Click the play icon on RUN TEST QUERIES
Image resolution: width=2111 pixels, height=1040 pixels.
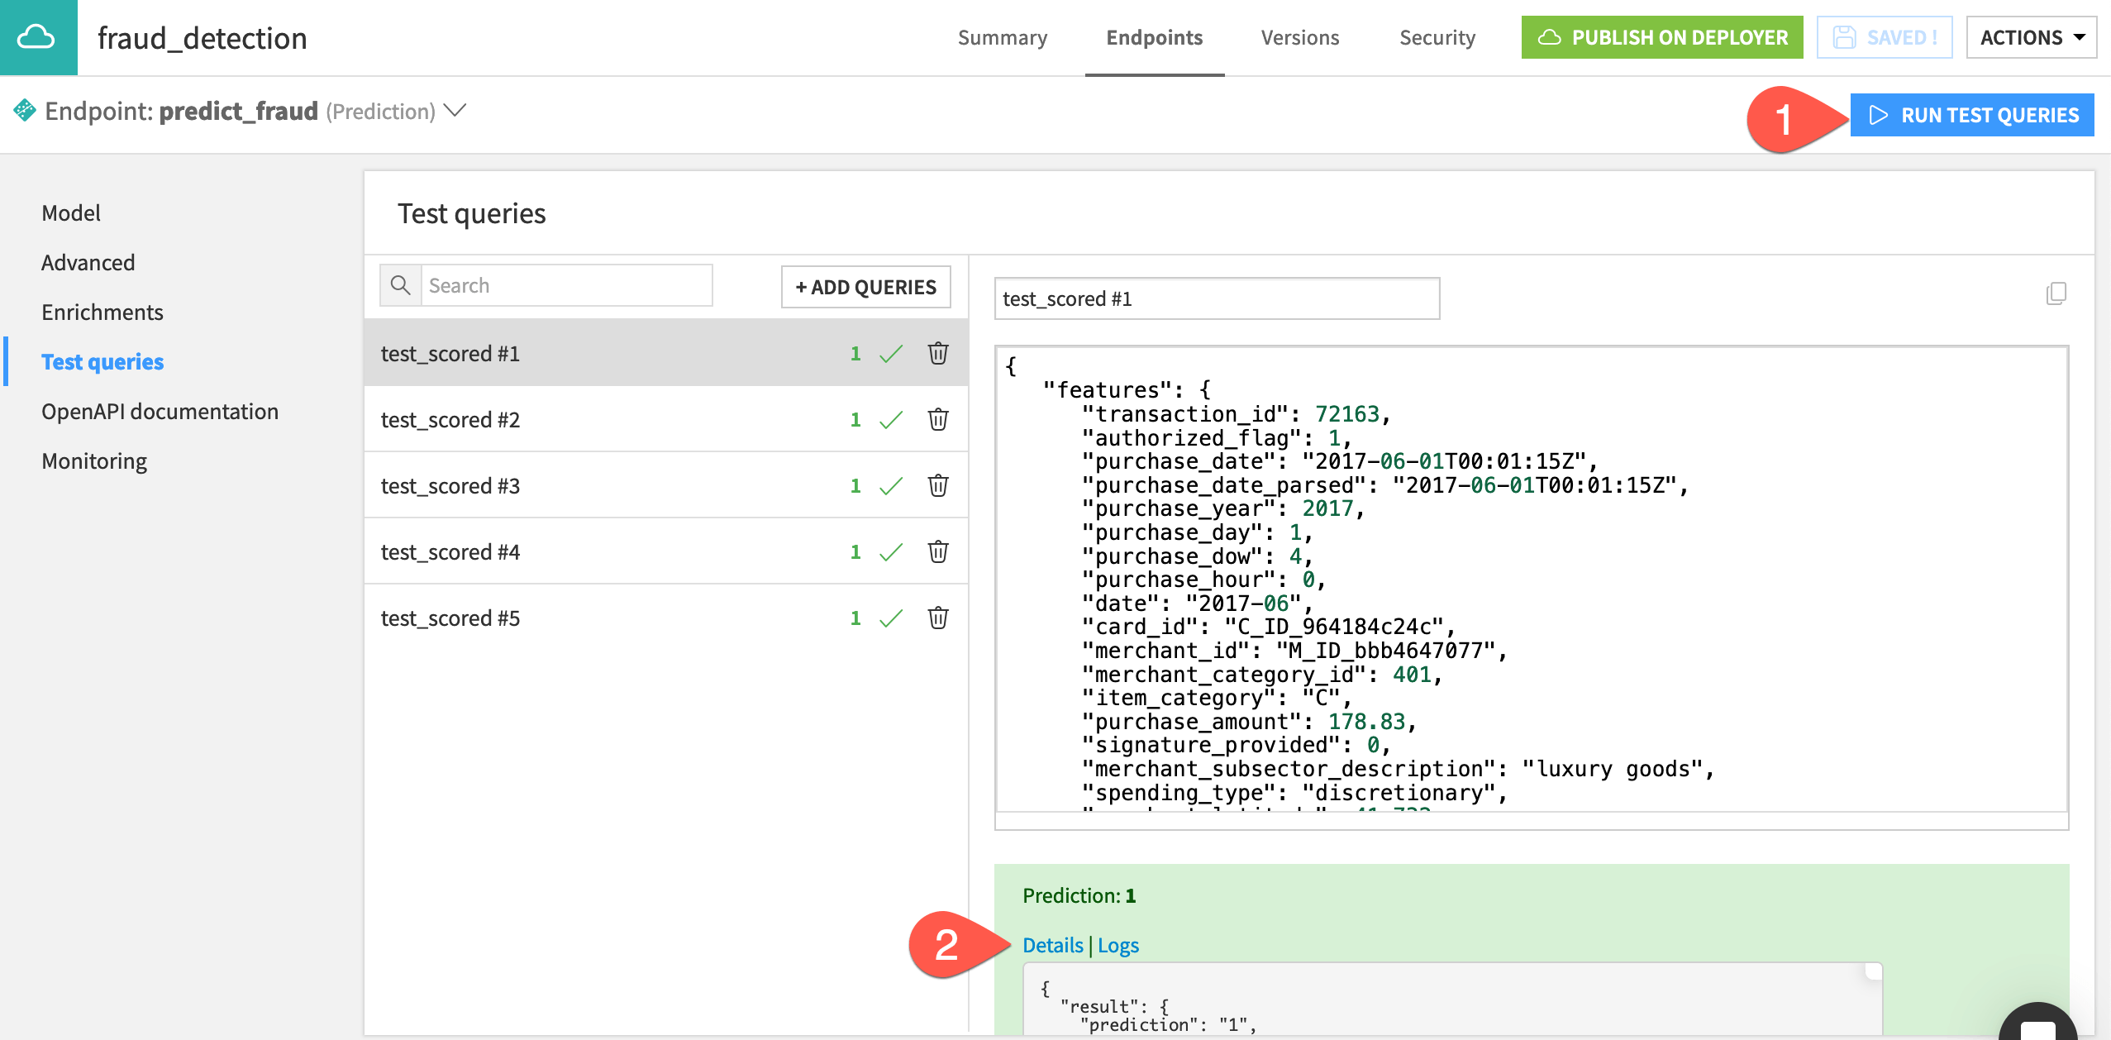(x=1880, y=115)
